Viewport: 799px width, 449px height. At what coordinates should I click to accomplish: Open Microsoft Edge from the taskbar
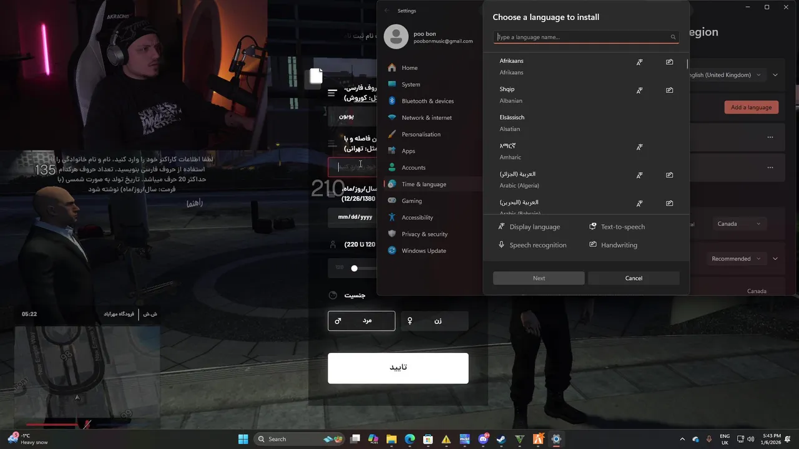pyautogui.click(x=409, y=439)
